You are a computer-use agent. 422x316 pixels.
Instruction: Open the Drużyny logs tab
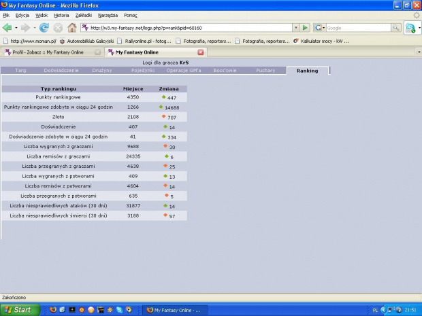[102, 71]
